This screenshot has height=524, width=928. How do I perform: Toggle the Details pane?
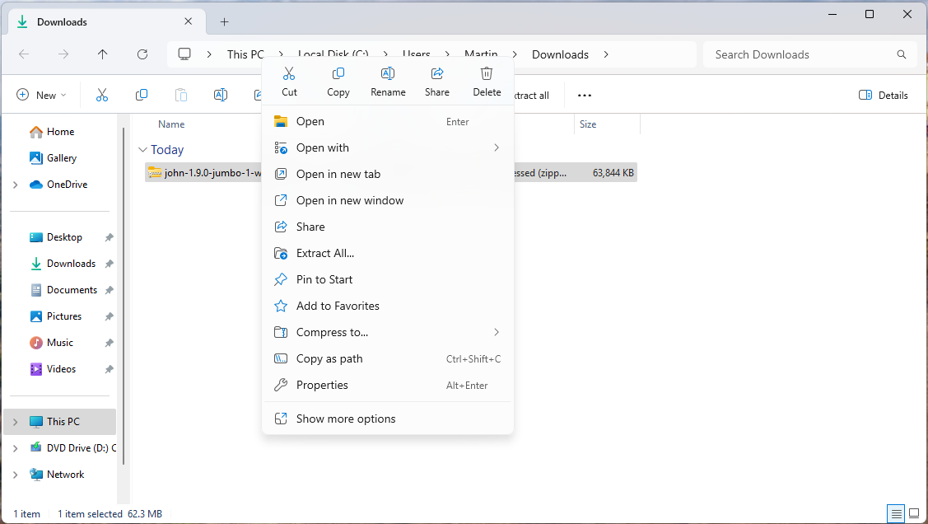883,95
